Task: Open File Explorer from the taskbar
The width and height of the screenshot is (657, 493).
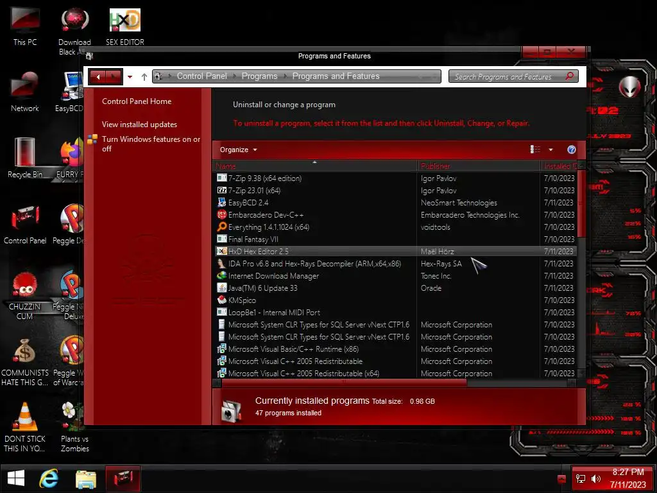Action: 86,479
